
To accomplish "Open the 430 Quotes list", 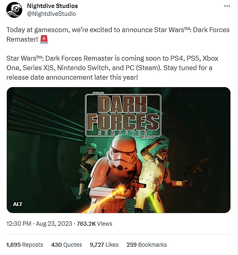I will coord(67,245).
